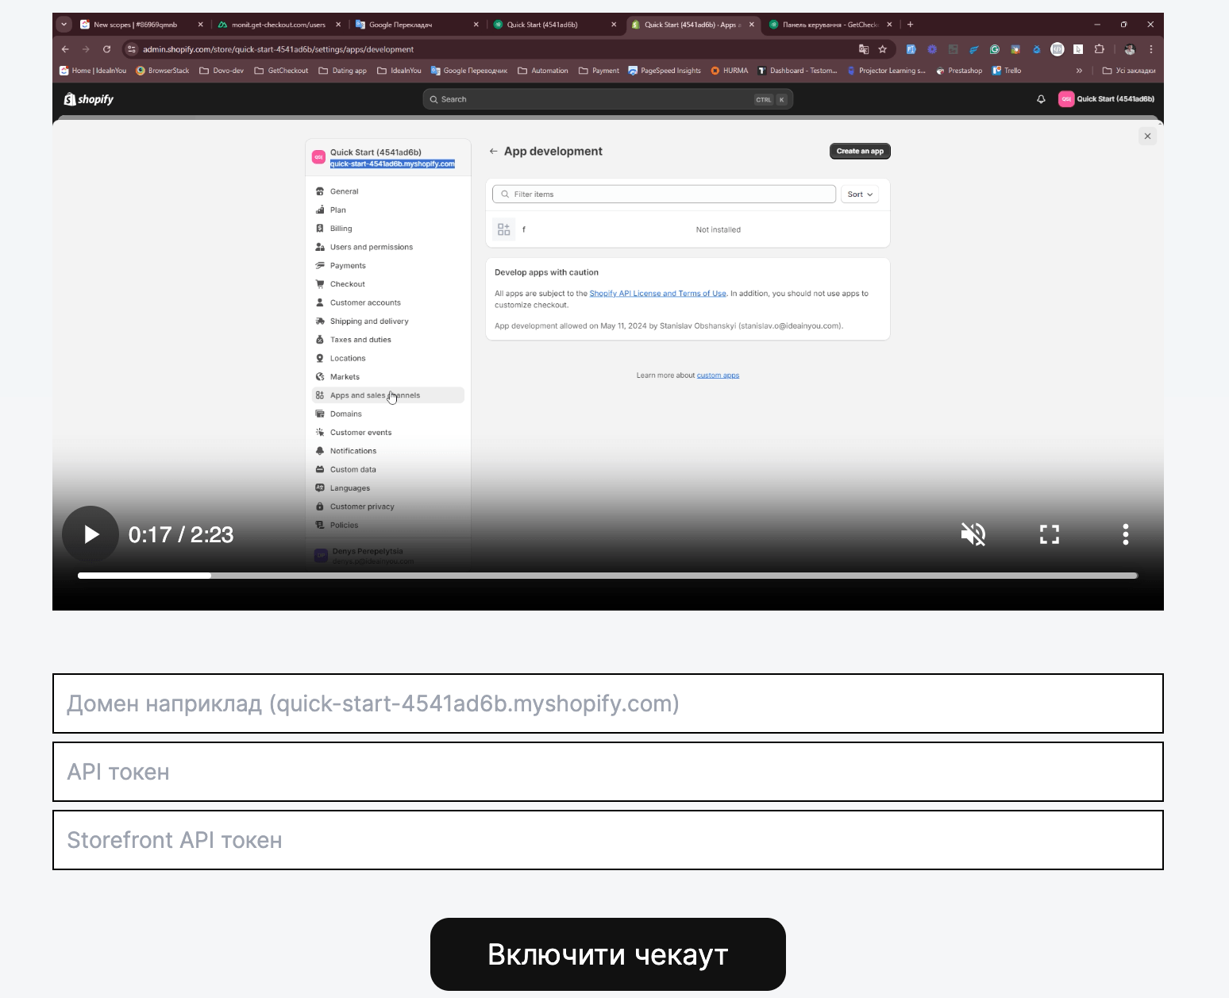The image size is (1229, 998).
Task: Switch to the Панель керування GetCheckout tab
Action: click(829, 25)
